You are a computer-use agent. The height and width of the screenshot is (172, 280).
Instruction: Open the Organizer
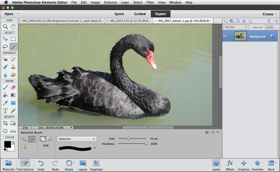tap(96, 165)
